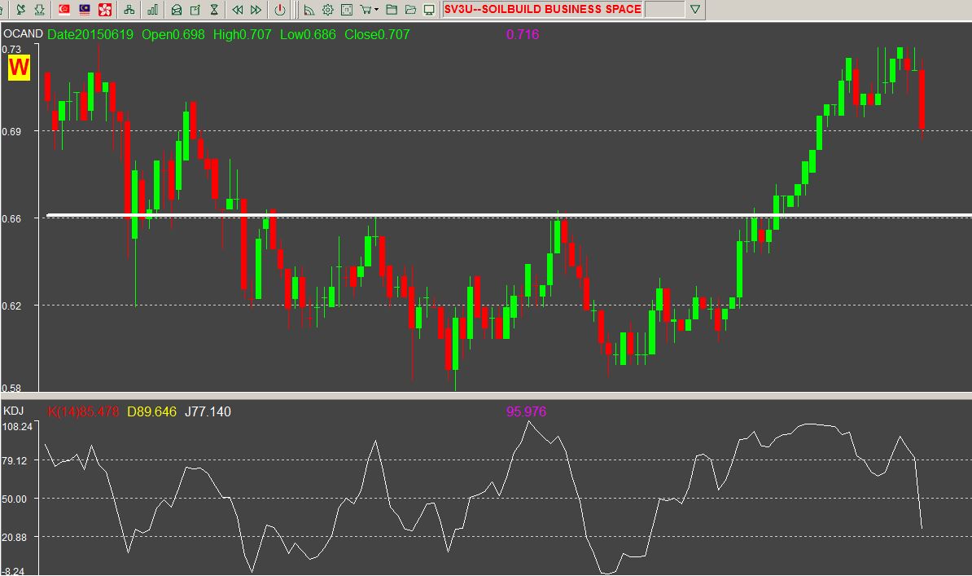The image size is (972, 576).
Task: Click the Open0.698 value
Action: [x=173, y=35]
